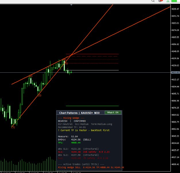Select wave label (1) at the chart low

point(13,127)
